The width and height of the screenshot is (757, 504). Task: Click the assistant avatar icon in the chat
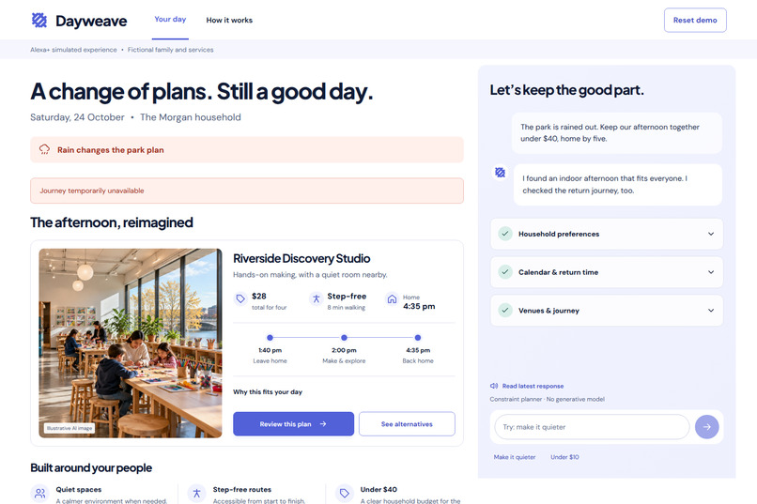point(500,172)
